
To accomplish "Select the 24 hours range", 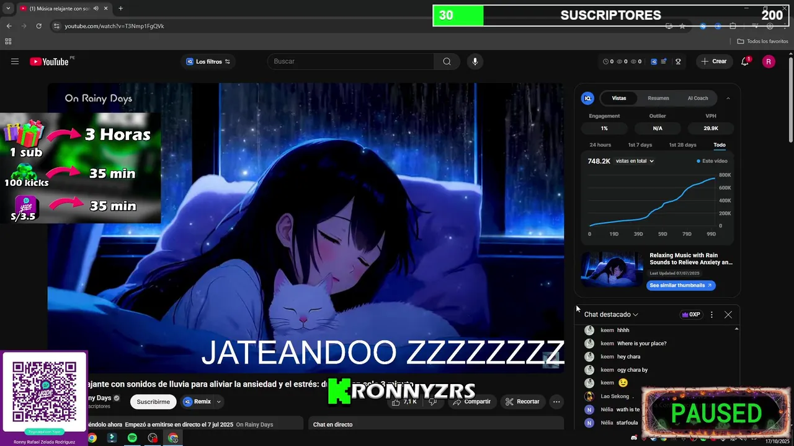I will click(600, 145).
